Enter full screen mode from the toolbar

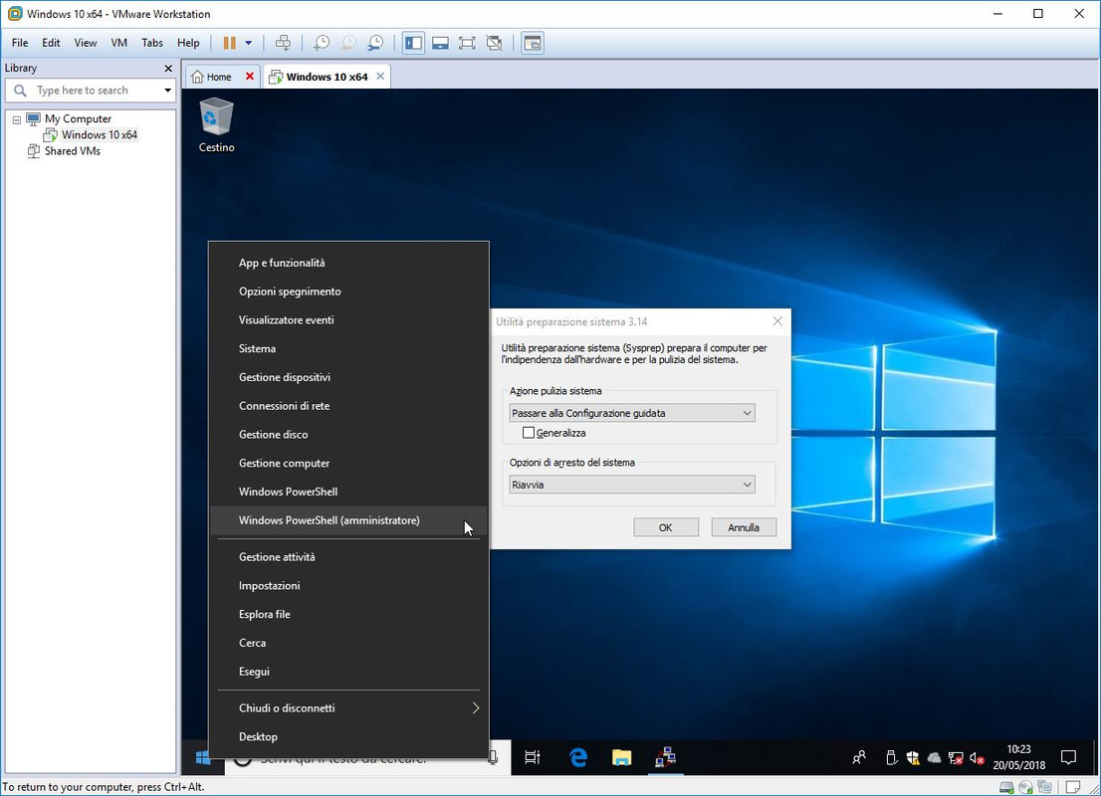click(x=467, y=43)
